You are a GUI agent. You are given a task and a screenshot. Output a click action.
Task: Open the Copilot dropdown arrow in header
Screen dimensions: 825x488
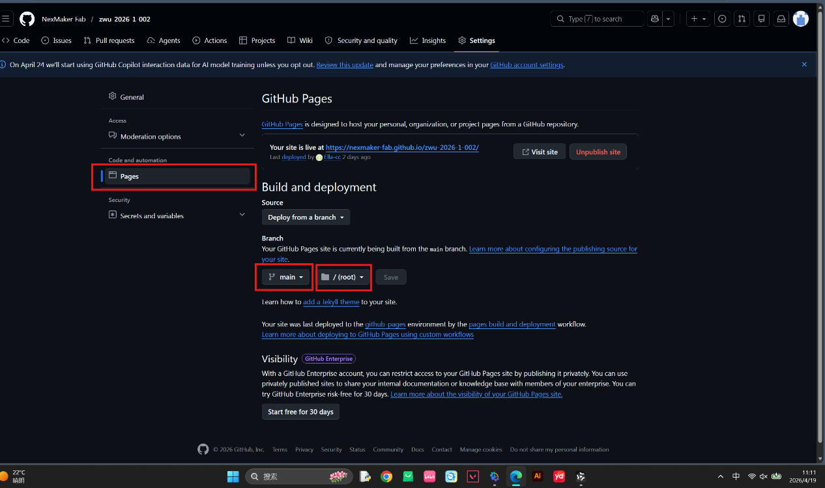[669, 19]
